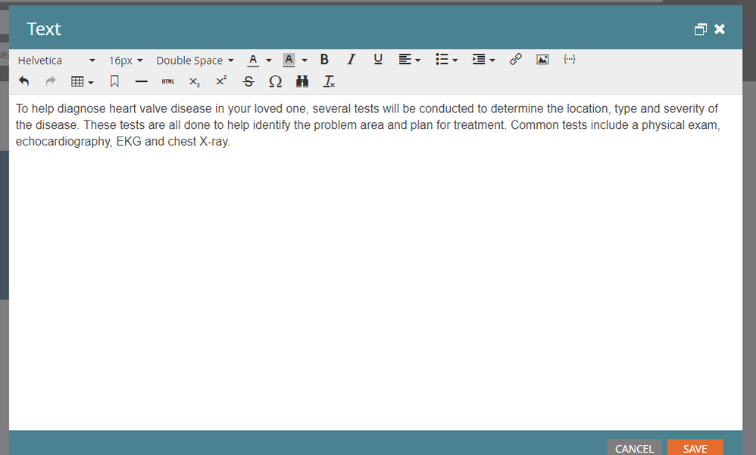Insert an image using the picture icon
756x455 pixels.
(542, 59)
